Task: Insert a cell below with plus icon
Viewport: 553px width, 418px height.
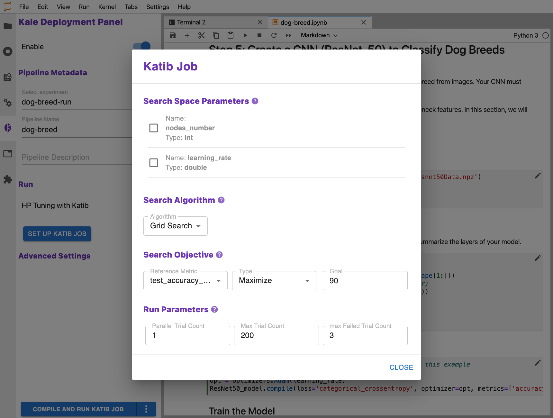Action: pyautogui.click(x=187, y=35)
